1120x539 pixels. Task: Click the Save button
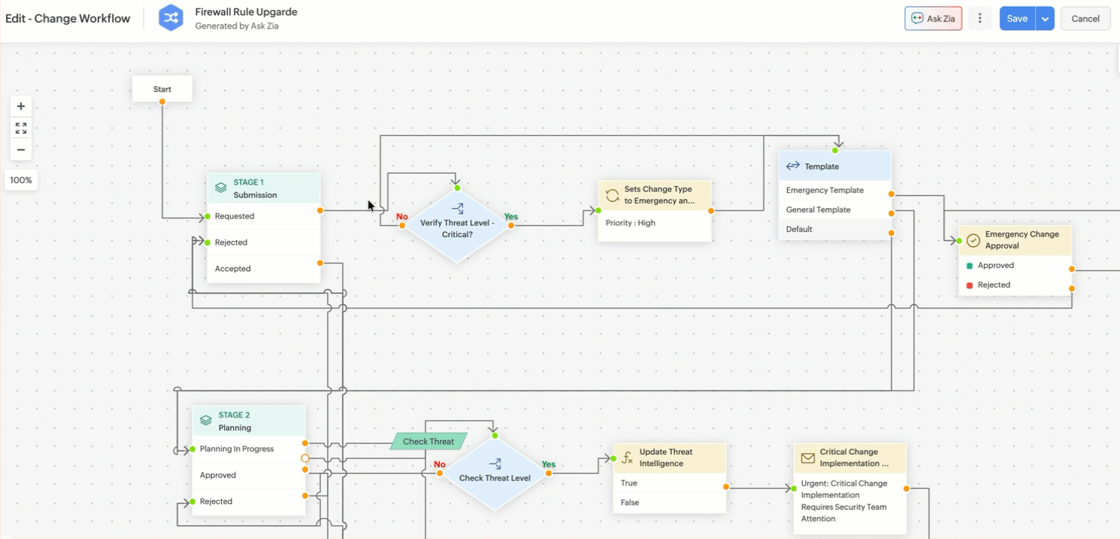(1017, 19)
